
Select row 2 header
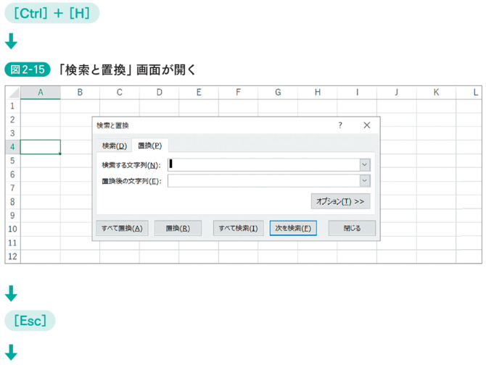(x=13, y=119)
